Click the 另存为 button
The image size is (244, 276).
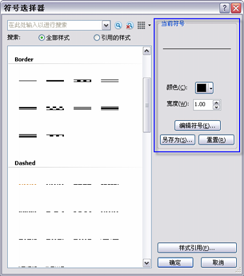(177, 140)
